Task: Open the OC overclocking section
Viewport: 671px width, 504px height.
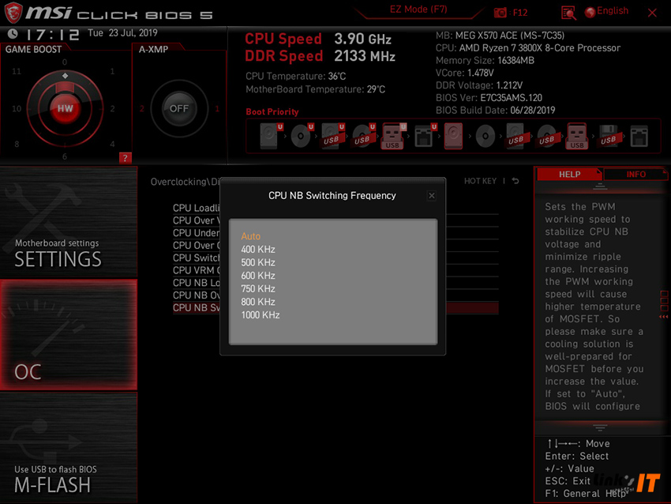Action: [x=69, y=335]
